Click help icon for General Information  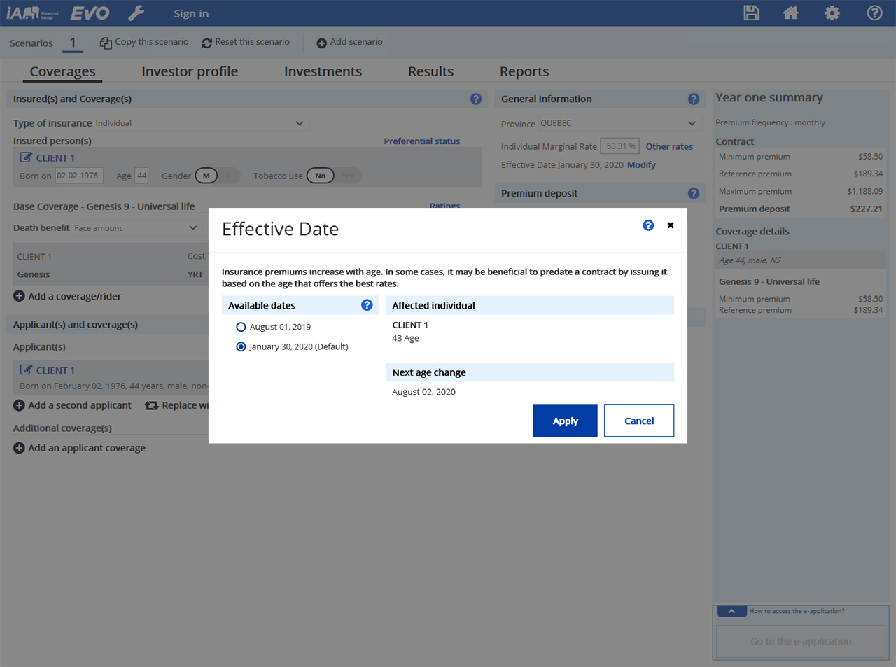click(x=693, y=99)
